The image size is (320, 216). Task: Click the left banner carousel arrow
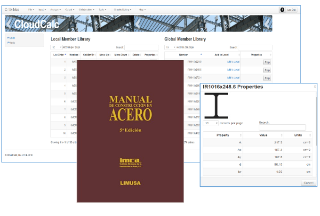click(8, 24)
